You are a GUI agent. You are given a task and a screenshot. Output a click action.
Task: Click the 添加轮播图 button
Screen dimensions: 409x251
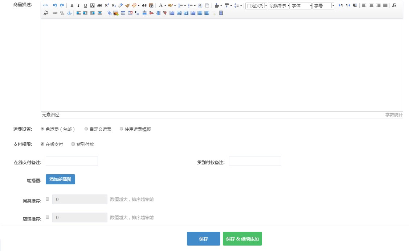(x=60, y=179)
